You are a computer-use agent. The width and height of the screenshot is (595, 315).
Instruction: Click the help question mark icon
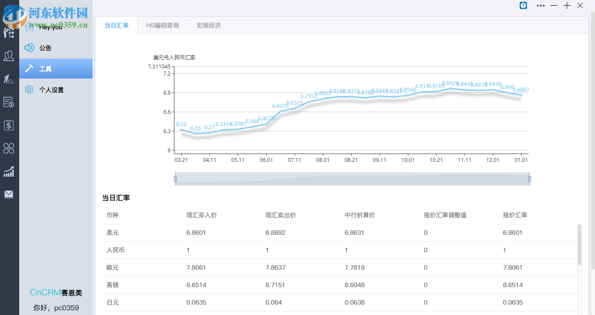[x=523, y=6]
